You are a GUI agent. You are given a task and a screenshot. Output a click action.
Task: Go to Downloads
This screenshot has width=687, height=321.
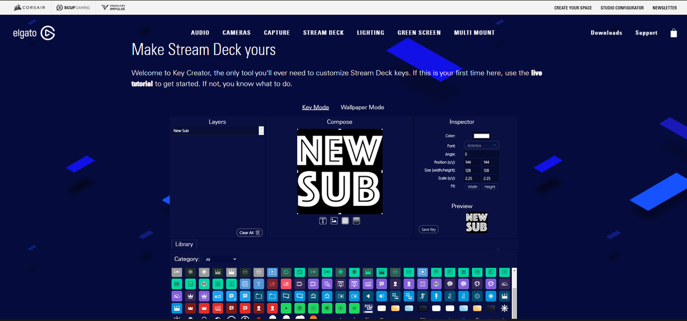pyautogui.click(x=606, y=33)
